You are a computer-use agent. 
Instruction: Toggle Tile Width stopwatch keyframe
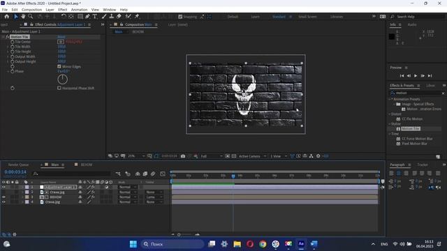click(13, 47)
